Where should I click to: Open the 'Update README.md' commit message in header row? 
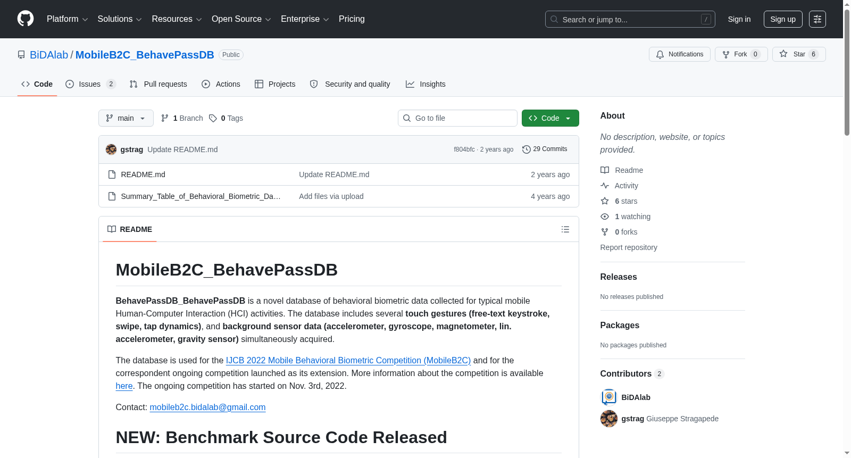tap(182, 149)
